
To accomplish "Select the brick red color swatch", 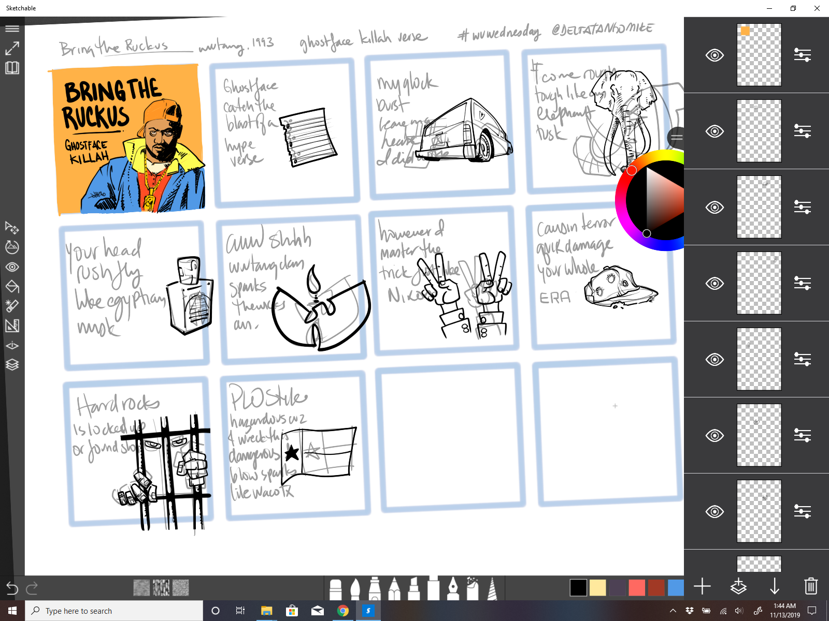I will (656, 587).
